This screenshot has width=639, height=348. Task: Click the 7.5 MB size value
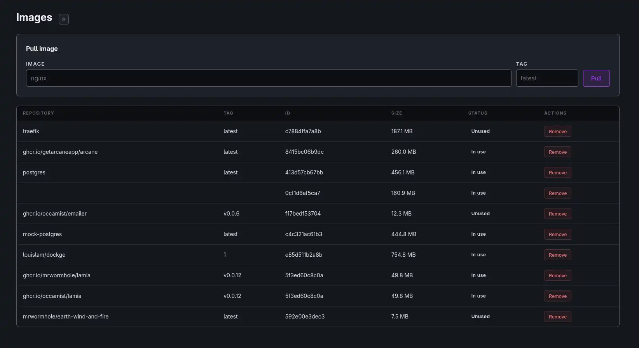[400, 317]
